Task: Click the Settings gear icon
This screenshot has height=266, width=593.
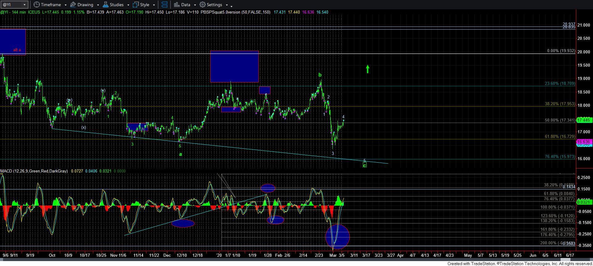Action: tap(203, 5)
